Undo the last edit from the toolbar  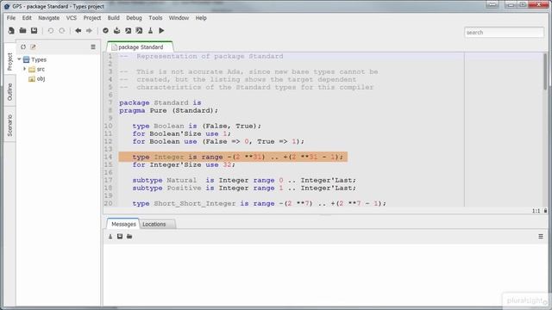coord(51,31)
